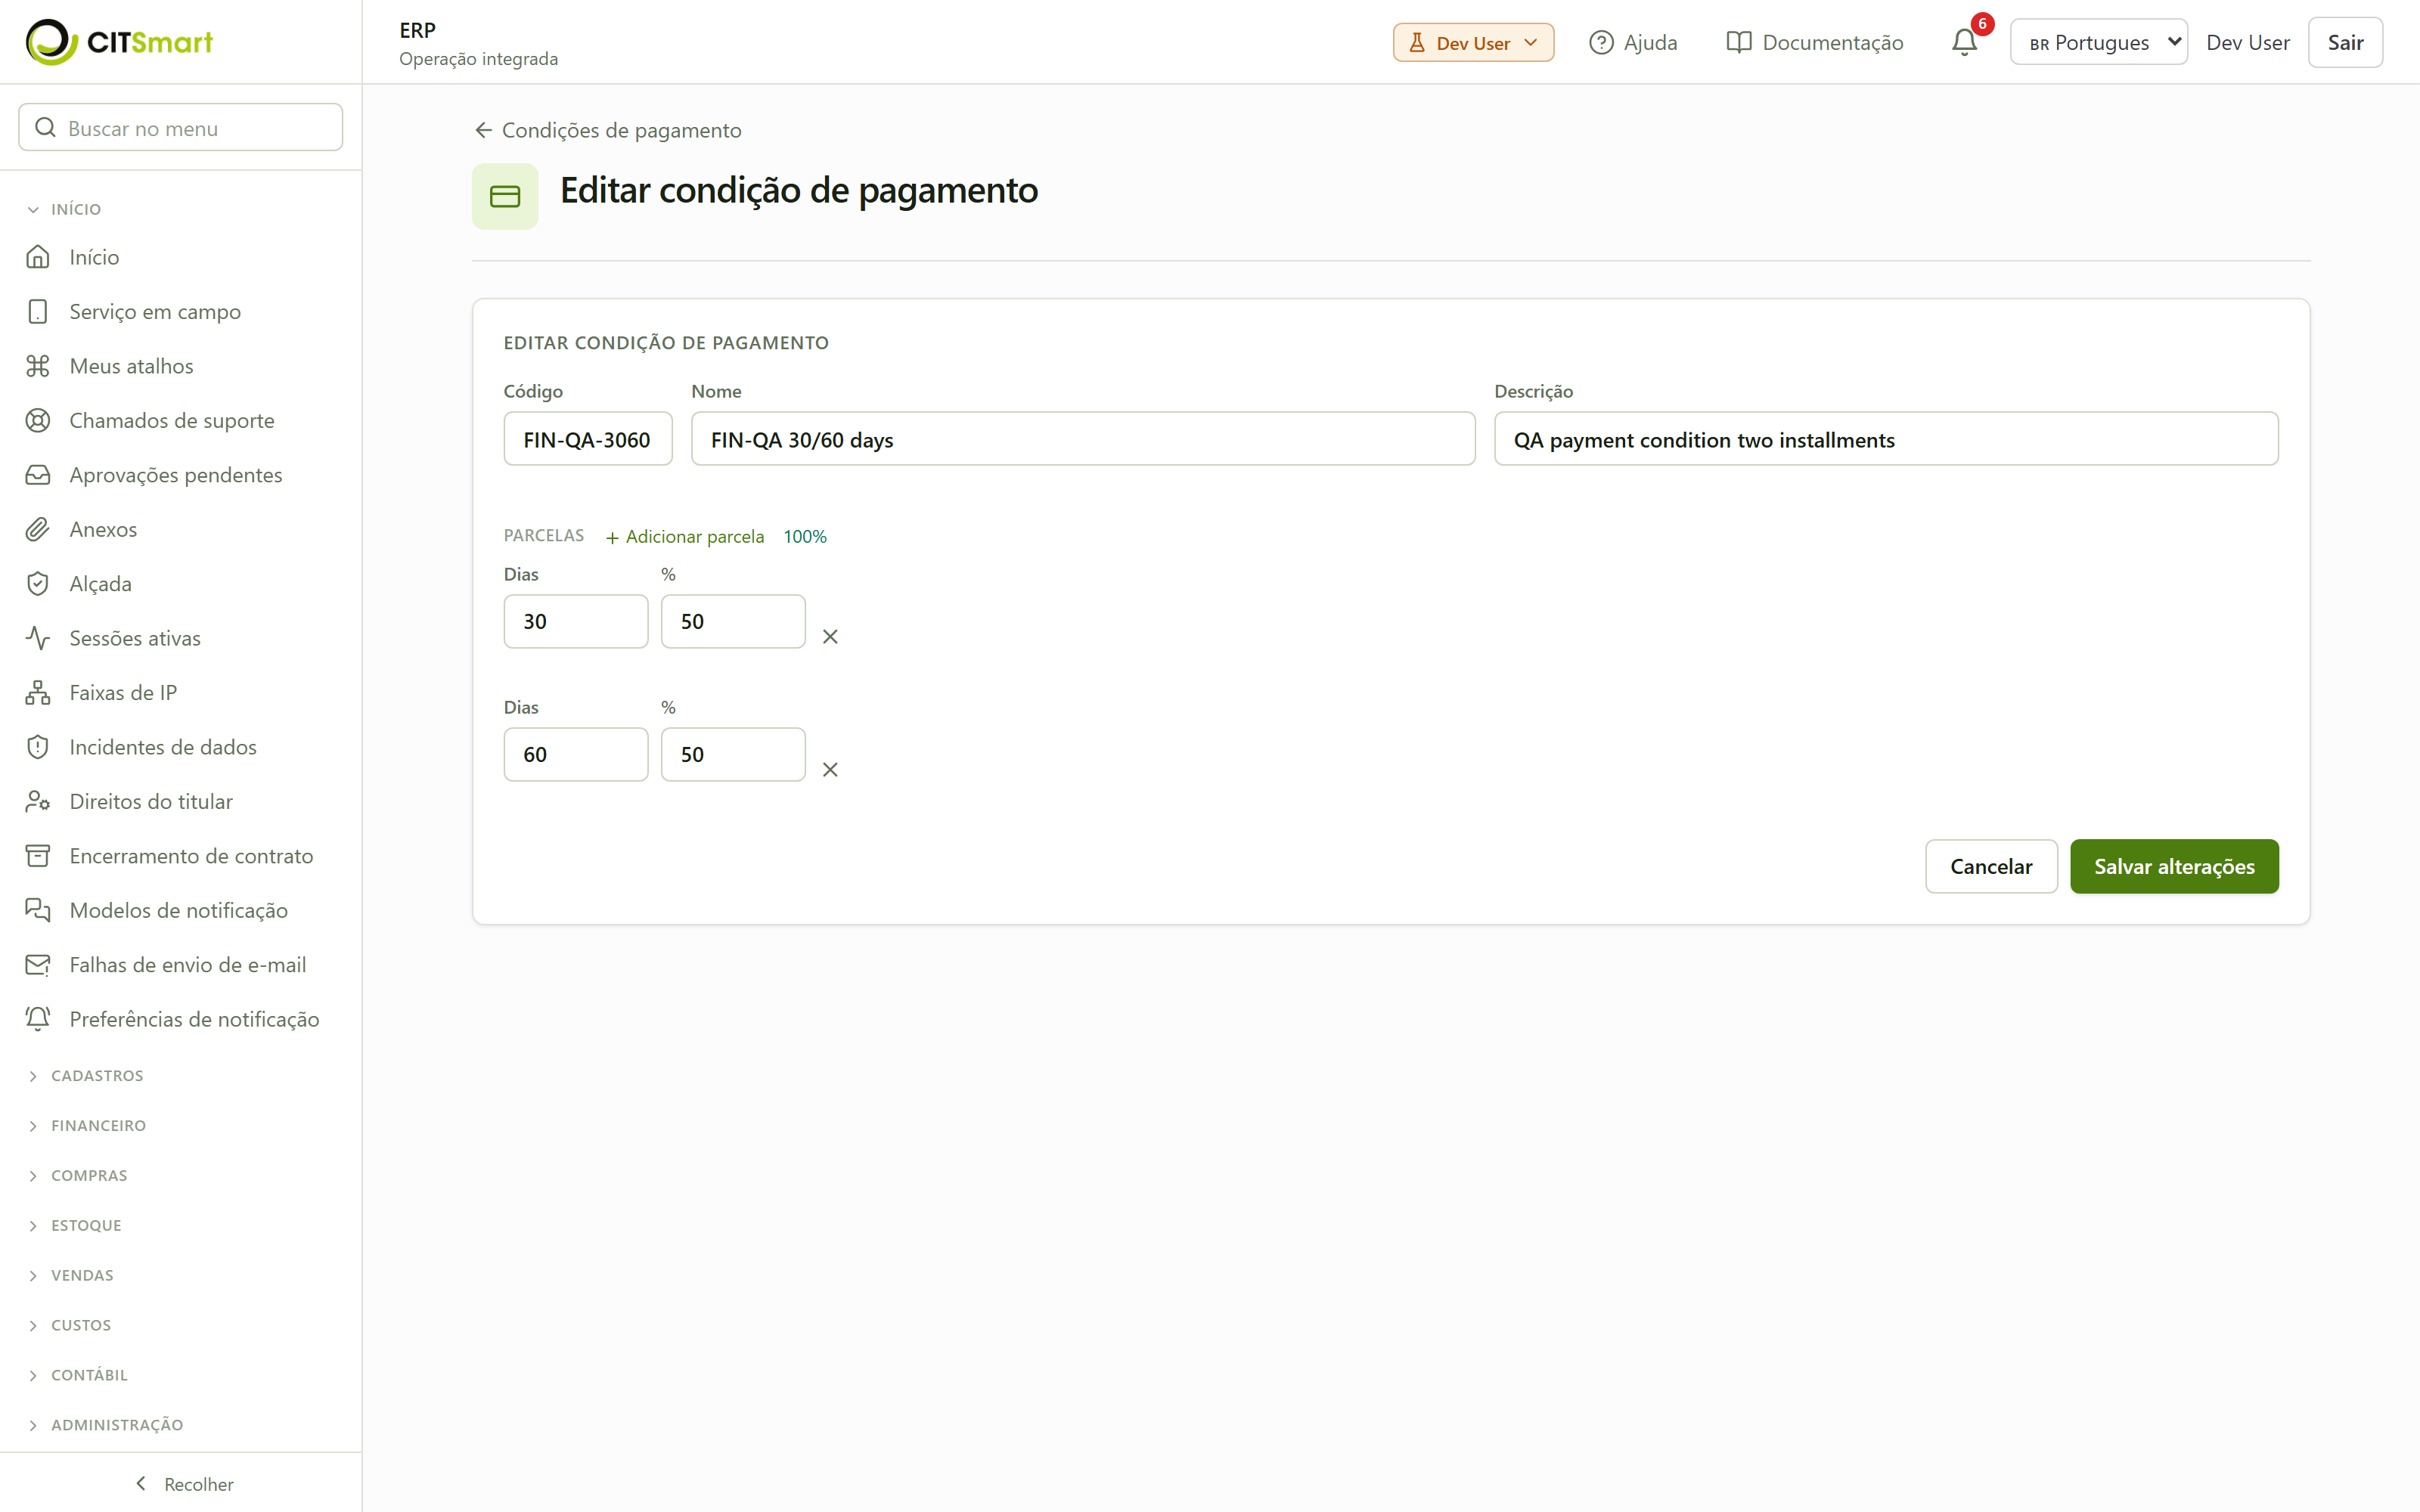This screenshot has width=2420, height=1512.
Task: Expand the FINANCEIRO menu section
Action: pos(87,1126)
